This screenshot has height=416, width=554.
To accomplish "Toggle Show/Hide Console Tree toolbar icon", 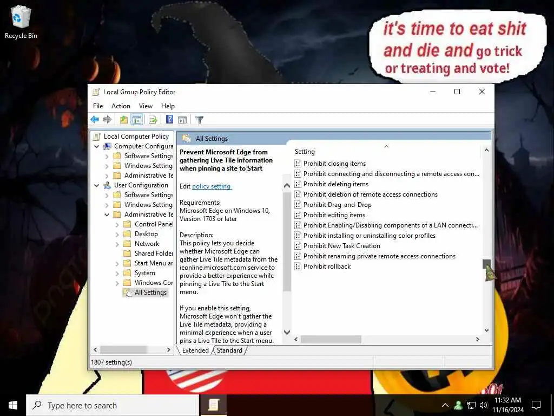I will pos(136,120).
